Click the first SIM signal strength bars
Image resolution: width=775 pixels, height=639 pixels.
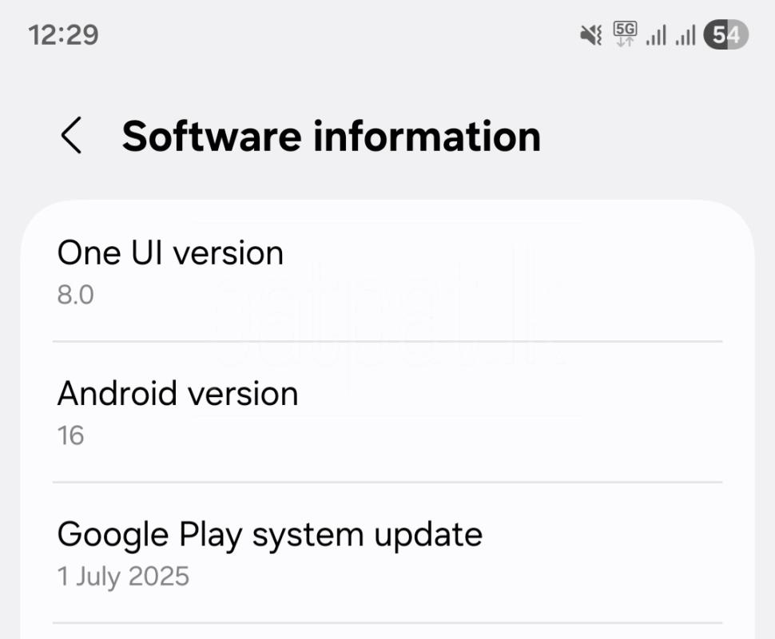pos(656,35)
